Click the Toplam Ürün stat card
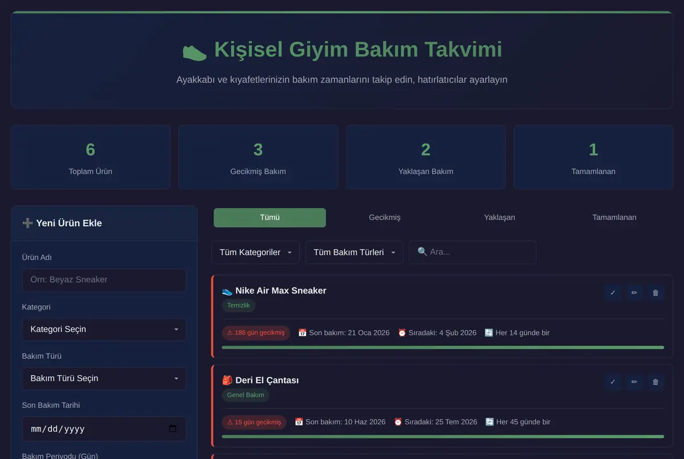 (x=91, y=157)
